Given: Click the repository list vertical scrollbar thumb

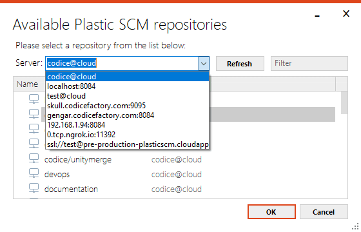Looking at the screenshot, I should [x=344, y=102].
